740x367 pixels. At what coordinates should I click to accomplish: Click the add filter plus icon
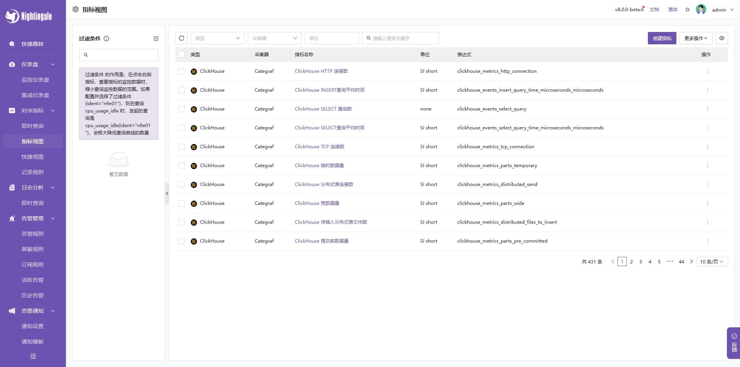pyautogui.click(x=156, y=39)
